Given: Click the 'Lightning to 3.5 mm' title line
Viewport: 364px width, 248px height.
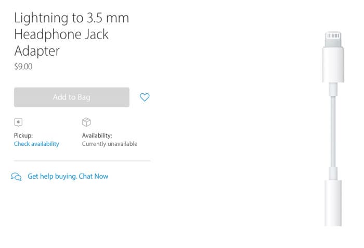Looking at the screenshot, I should point(71,18).
